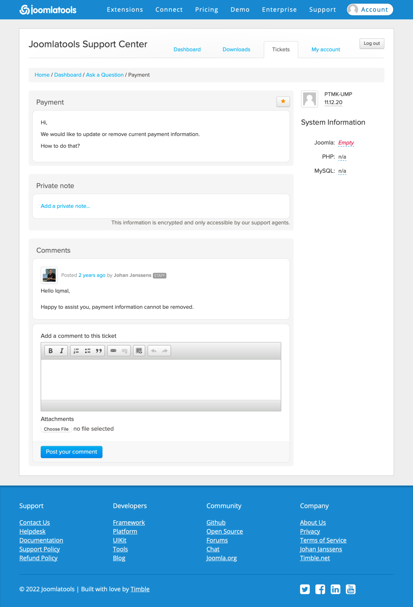Open Documentation footer link
The image size is (413, 607).
41,540
